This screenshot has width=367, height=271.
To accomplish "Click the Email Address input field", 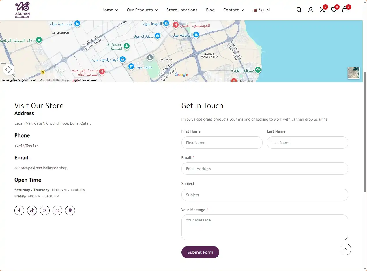I will [265, 169].
